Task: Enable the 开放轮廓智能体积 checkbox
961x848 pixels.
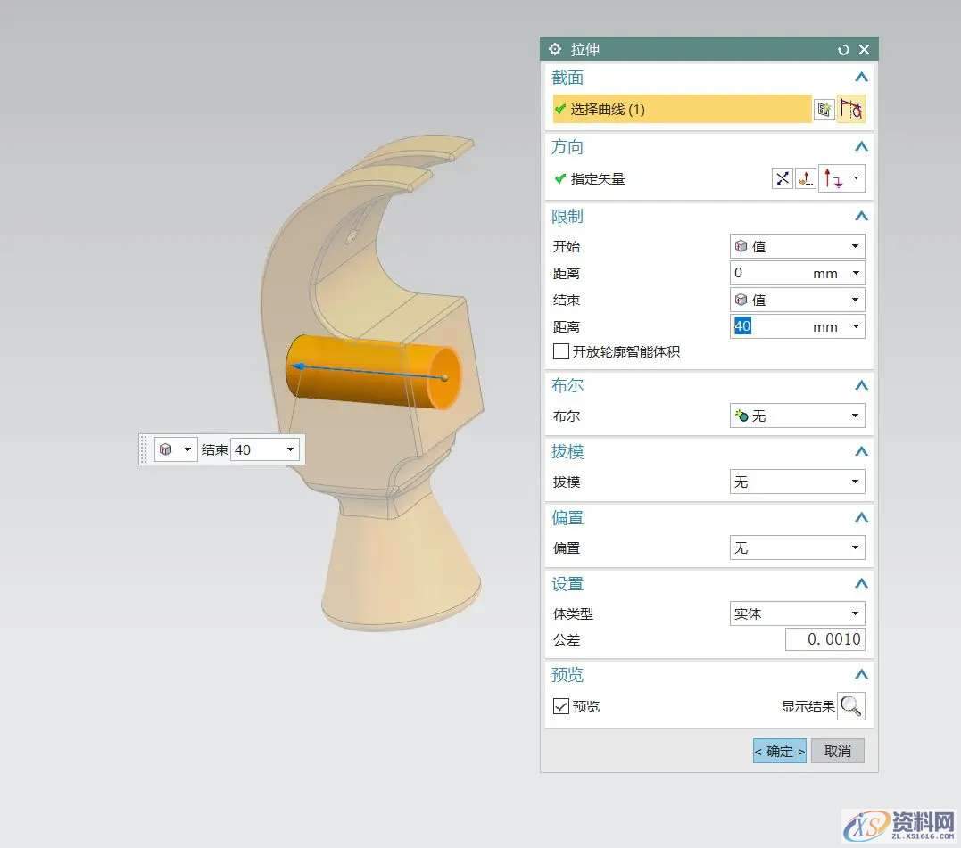Action: click(x=560, y=351)
